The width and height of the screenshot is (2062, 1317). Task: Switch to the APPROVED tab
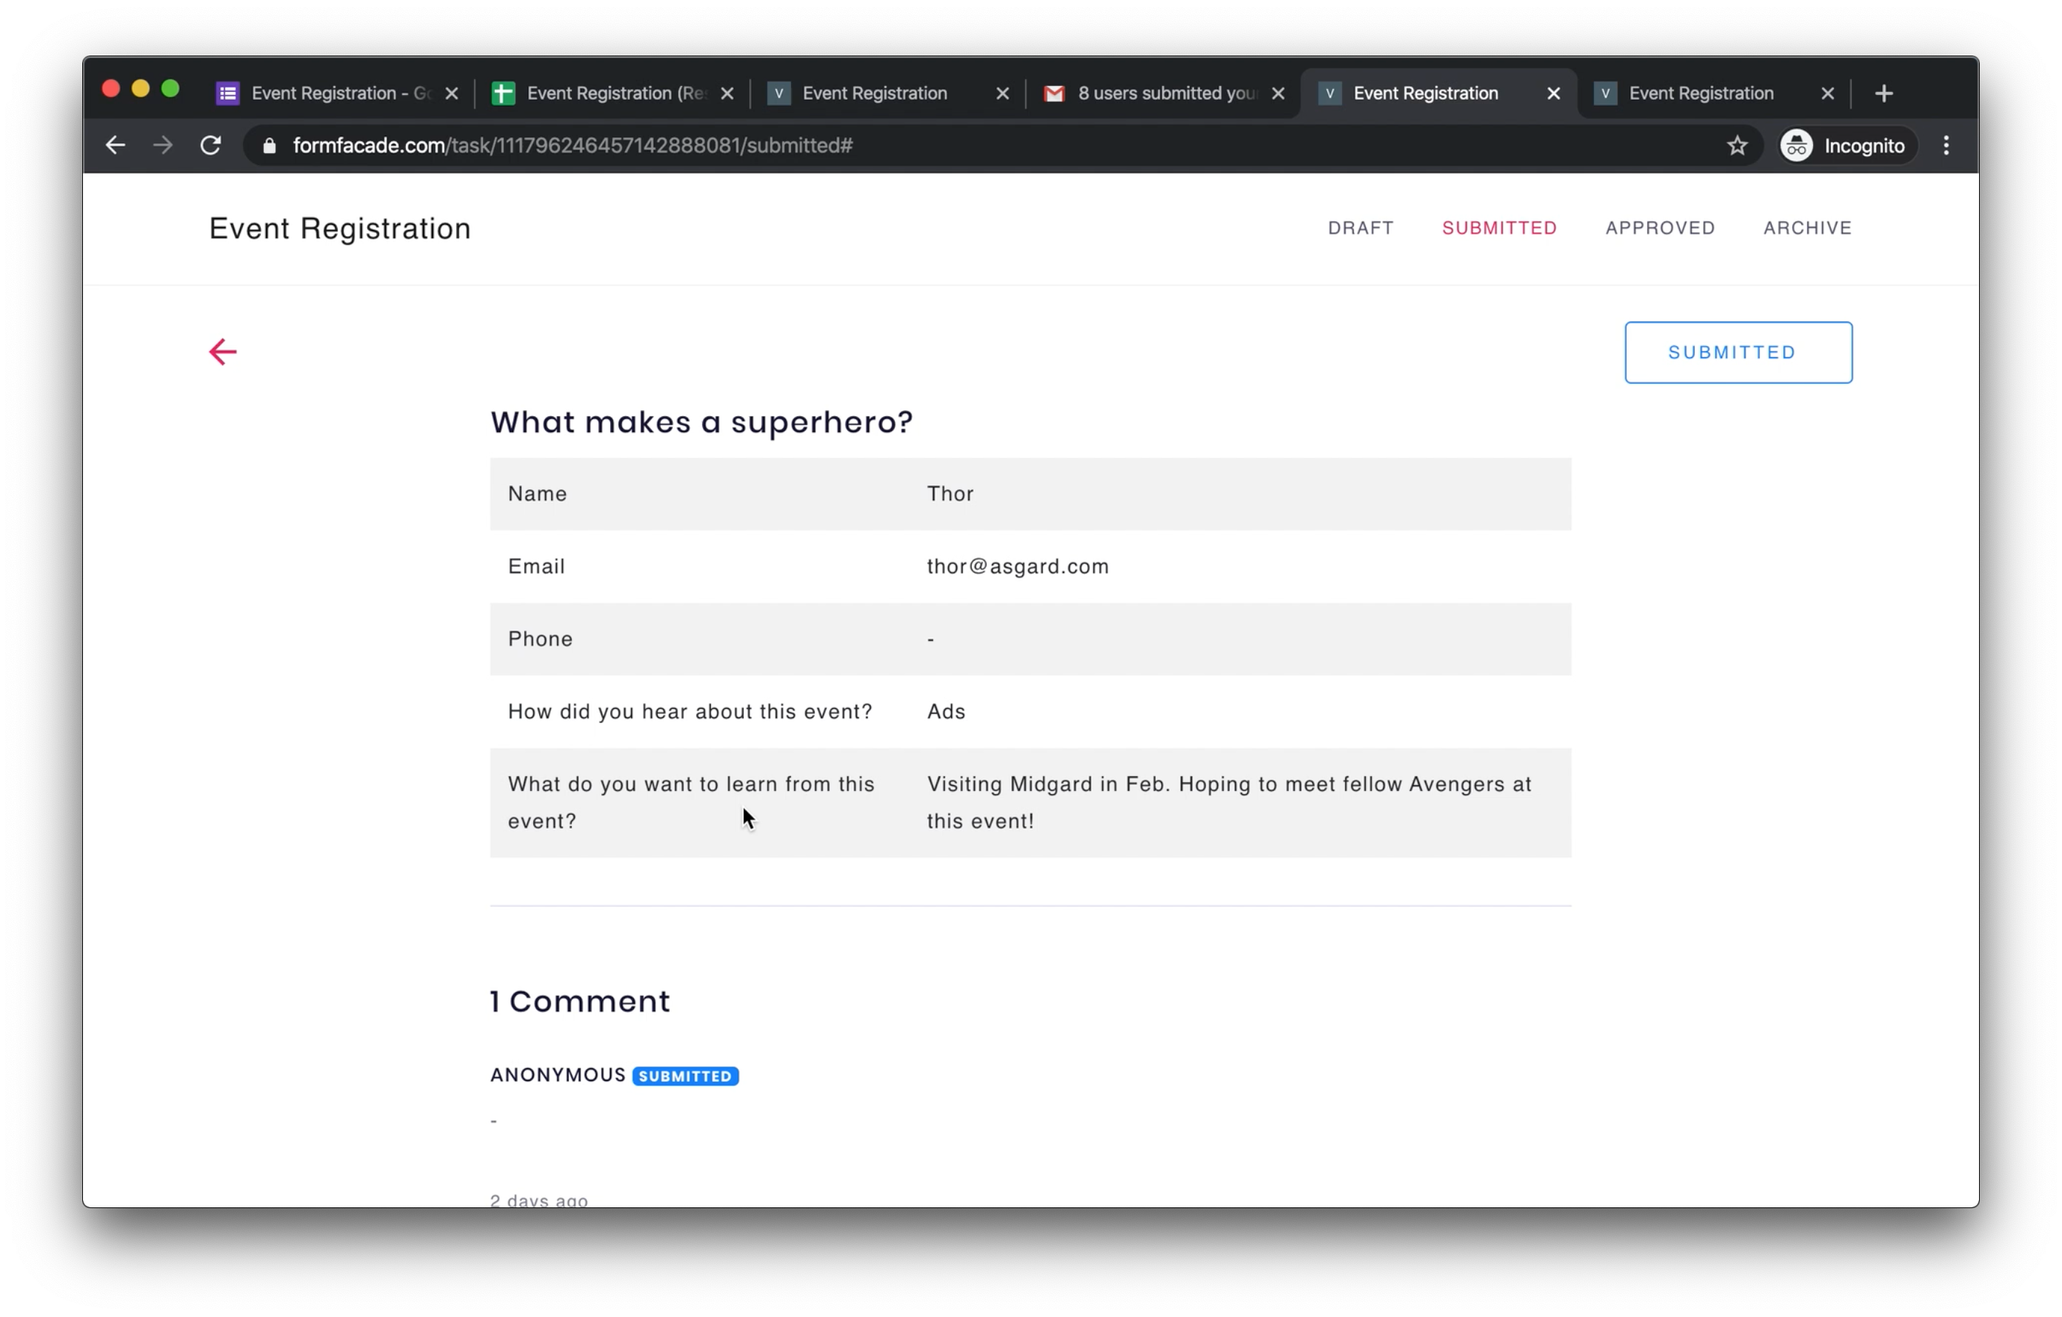click(x=1660, y=228)
